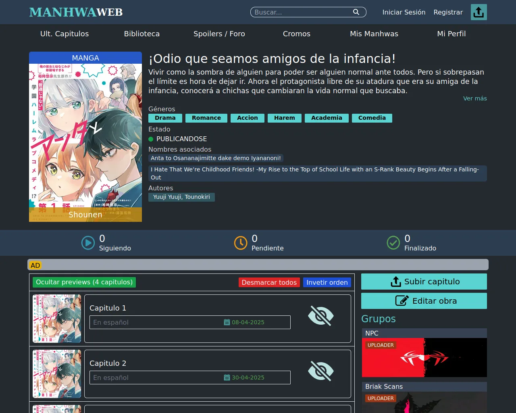Click the Desmarcar todos button
516x413 pixels.
[269, 283]
